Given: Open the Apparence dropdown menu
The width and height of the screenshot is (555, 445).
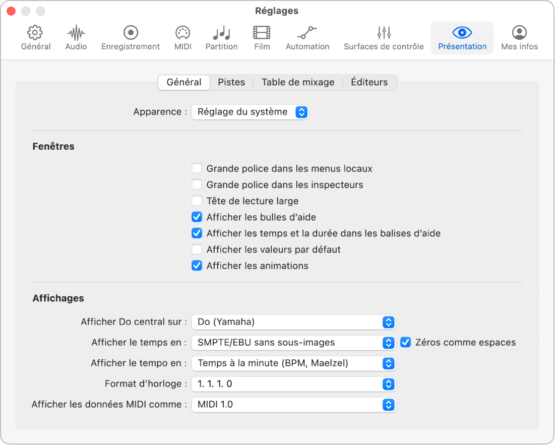Looking at the screenshot, I should pos(251,112).
